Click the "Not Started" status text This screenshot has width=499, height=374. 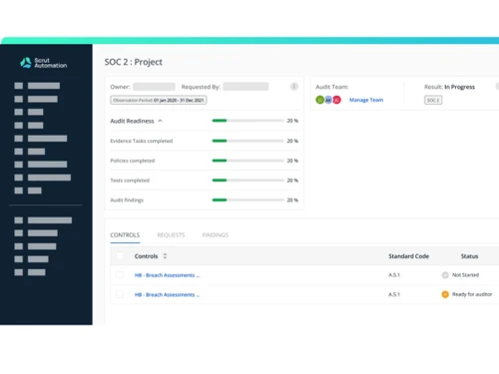[x=466, y=275]
